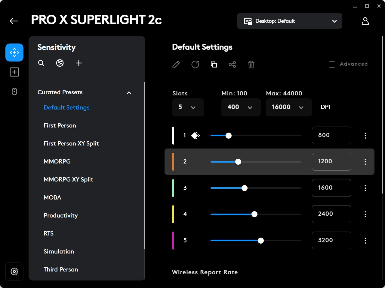Open the scroll wheel settings in the sidebar

[x=14, y=91]
